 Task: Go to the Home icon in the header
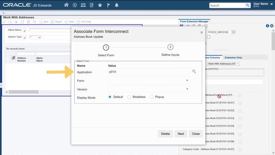pyautogui.click(x=66, y=5)
